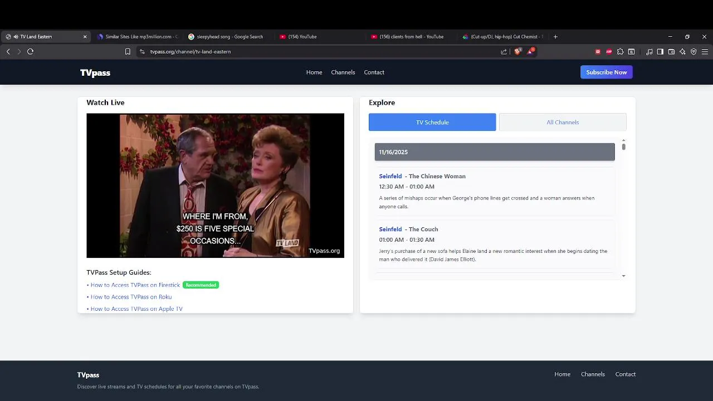Minimize the browser window

pyautogui.click(x=670, y=37)
